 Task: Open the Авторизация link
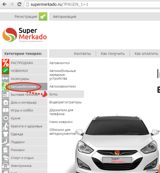[x=65, y=17]
